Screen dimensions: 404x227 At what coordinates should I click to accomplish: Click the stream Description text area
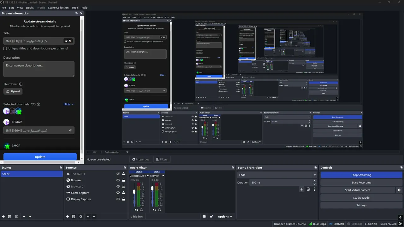click(39, 69)
